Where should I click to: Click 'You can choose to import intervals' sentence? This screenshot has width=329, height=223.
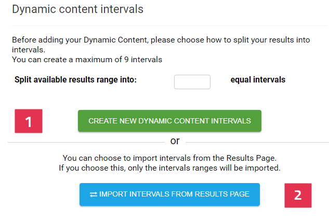click(x=169, y=158)
